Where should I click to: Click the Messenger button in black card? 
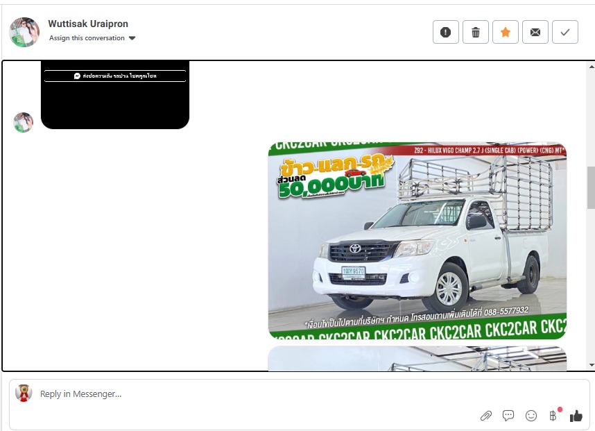[115, 76]
